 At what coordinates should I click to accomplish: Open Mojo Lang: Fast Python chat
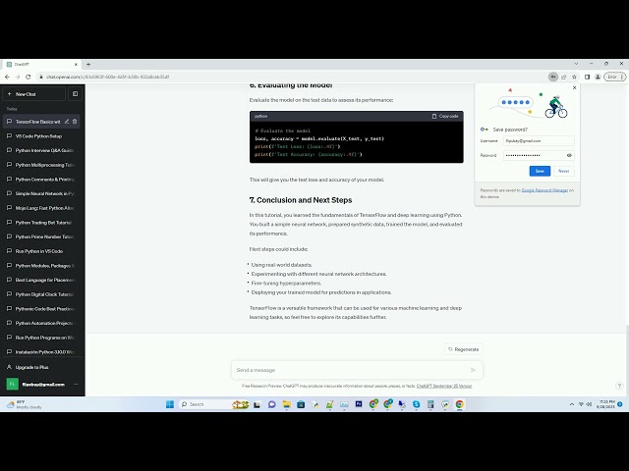tap(41, 208)
